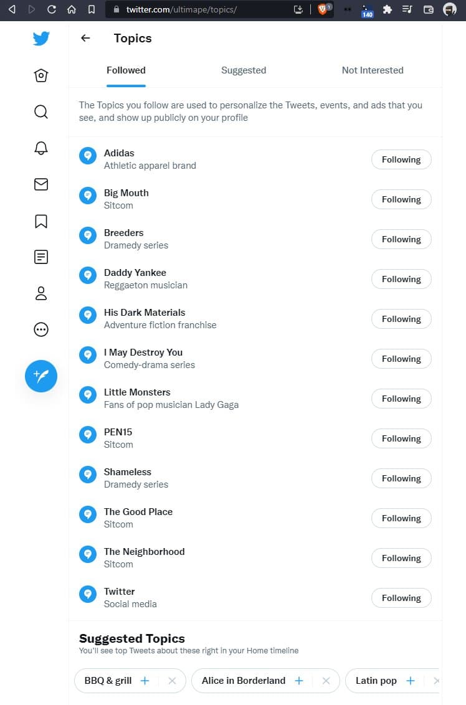Image resolution: width=466 pixels, height=705 pixels.
Task: Unfollow the Adidas topic
Action: tap(401, 159)
